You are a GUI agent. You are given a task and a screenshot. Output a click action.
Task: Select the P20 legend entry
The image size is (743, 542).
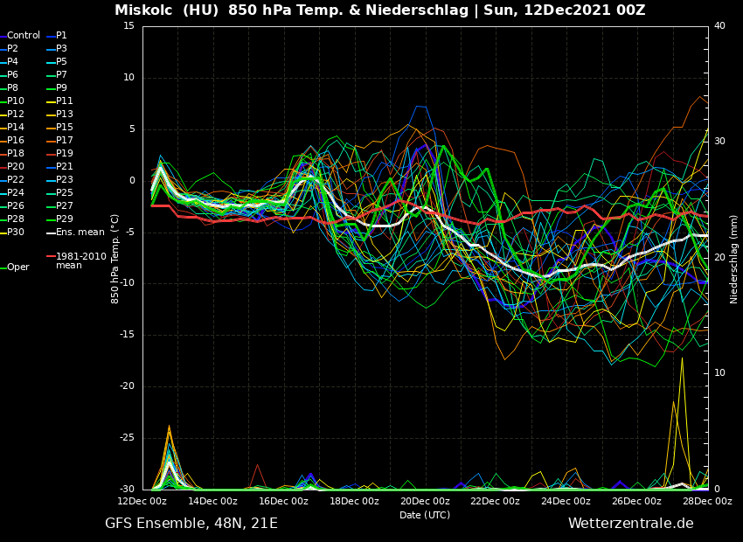(16, 167)
